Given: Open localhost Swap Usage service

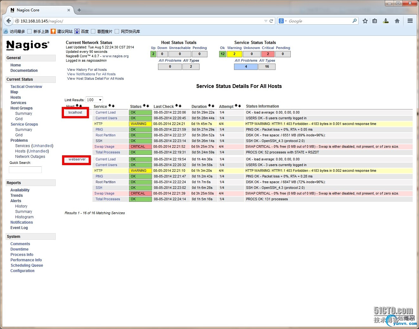Looking at the screenshot, I should pyautogui.click(x=104, y=147).
